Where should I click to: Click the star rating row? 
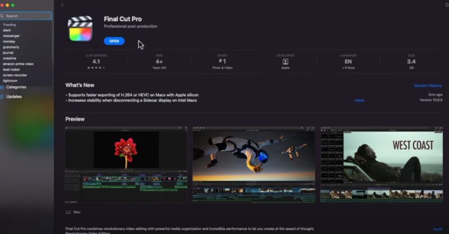[x=96, y=68]
